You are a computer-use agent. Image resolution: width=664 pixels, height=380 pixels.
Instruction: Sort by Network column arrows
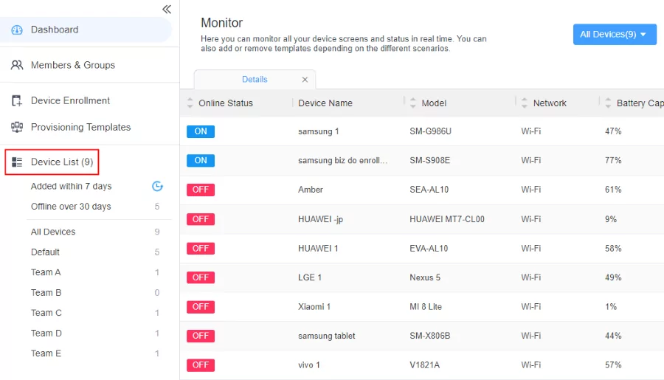click(x=525, y=103)
